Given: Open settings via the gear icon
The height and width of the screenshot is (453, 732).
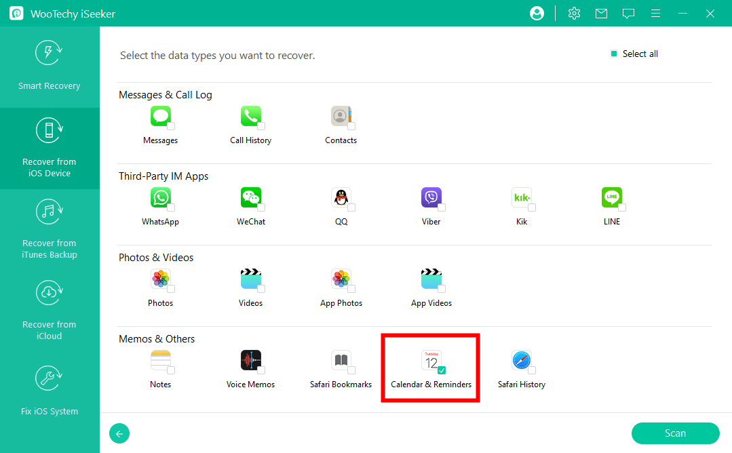Looking at the screenshot, I should pyautogui.click(x=574, y=14).
